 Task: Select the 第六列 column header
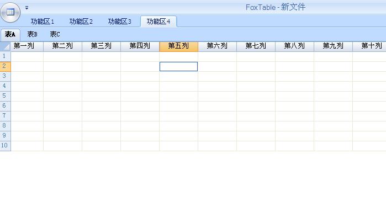coord(217,46)
